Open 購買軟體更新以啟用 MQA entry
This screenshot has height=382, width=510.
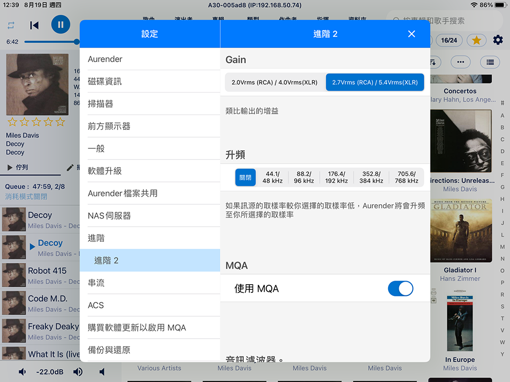pos(150,328)
